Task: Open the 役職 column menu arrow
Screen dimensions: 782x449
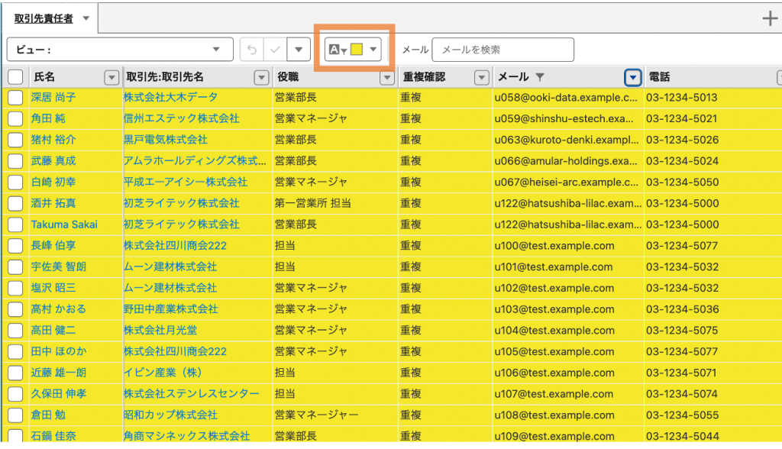Action: point(262,77)
